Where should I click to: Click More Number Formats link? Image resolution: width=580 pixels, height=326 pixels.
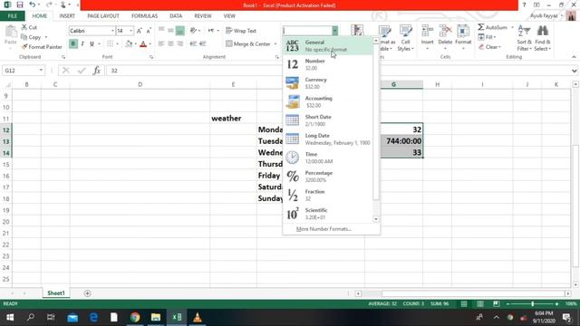(x=324, y=229)
